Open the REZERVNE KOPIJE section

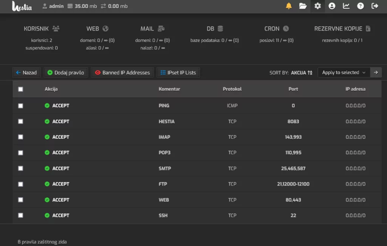coord(342,29)
